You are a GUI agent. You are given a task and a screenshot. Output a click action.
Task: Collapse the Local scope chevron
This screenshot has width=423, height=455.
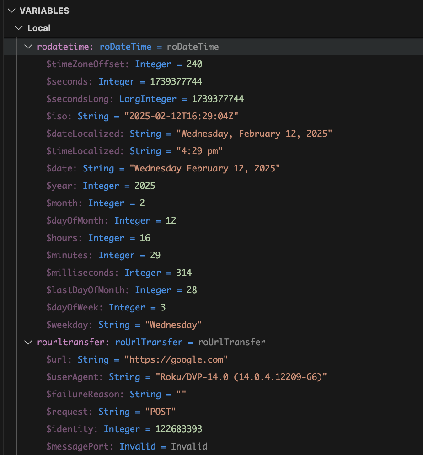click(x=19, y=28)
